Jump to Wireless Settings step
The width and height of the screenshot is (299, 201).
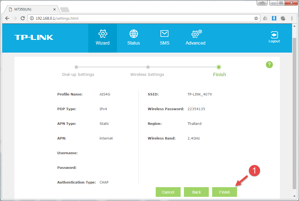tap(147, 74)
